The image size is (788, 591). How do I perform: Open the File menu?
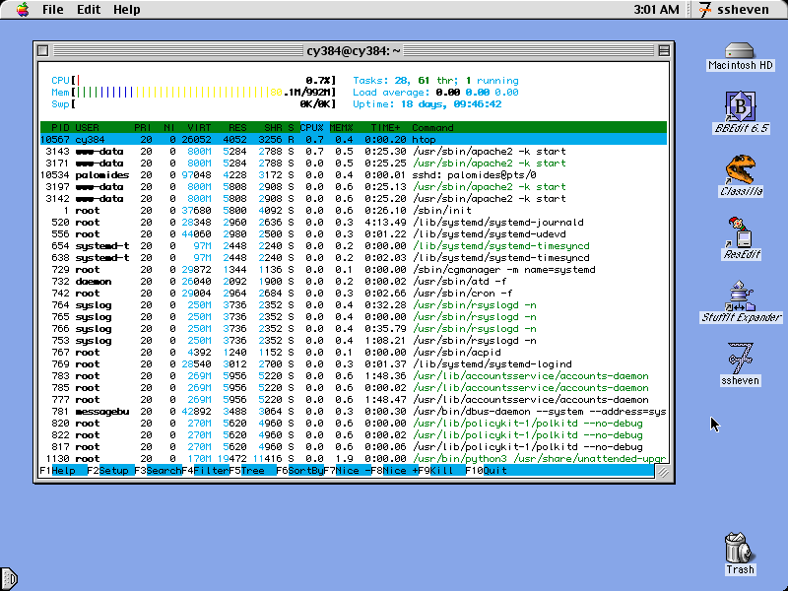pos(52,10)
